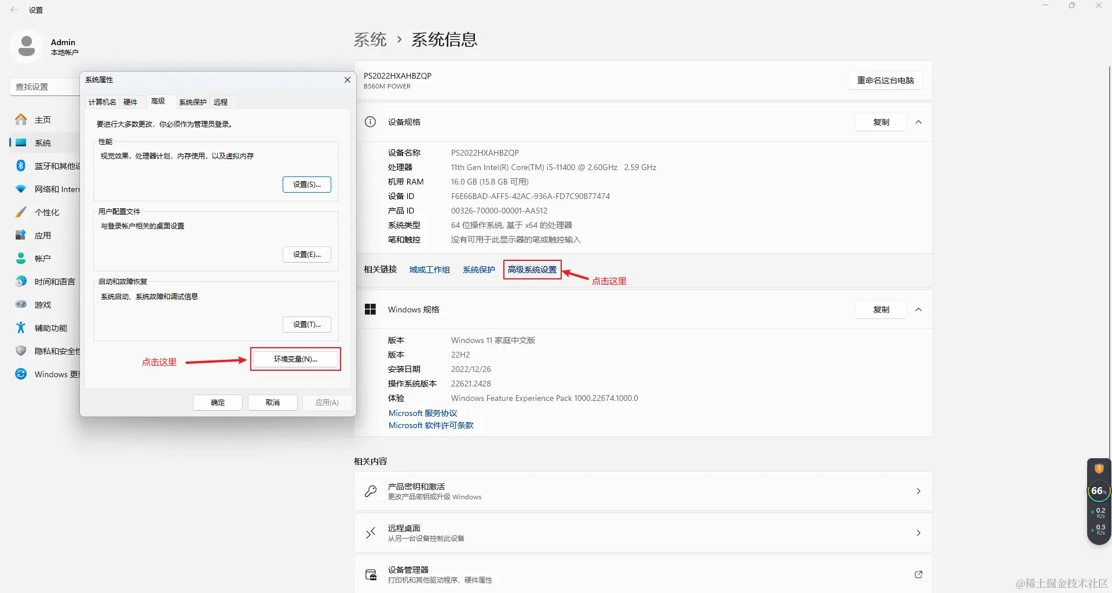Image resolution: width=1112 pixels, height=593 pixels.
Task: Open startup recovery 设置(T)... button
Action: (307, 325)
